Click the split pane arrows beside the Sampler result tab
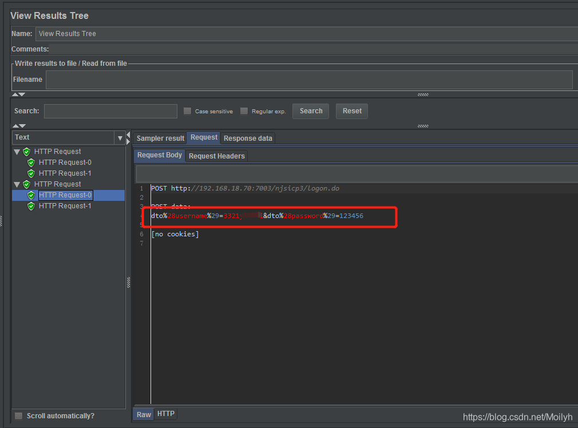 (x=128, y=137)
